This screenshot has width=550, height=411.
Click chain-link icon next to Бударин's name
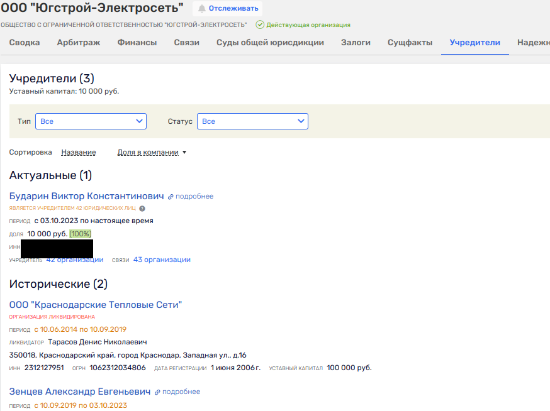(171, 197)
